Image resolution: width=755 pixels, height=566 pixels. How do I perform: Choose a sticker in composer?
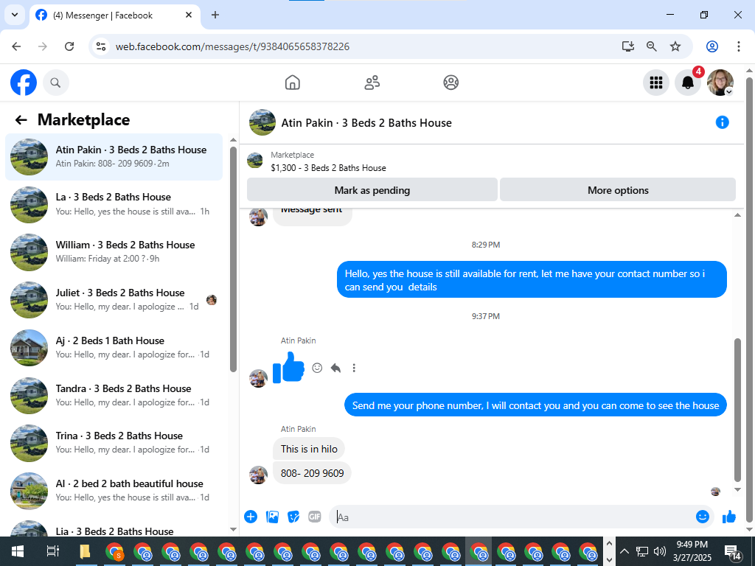tap(293, 517)
